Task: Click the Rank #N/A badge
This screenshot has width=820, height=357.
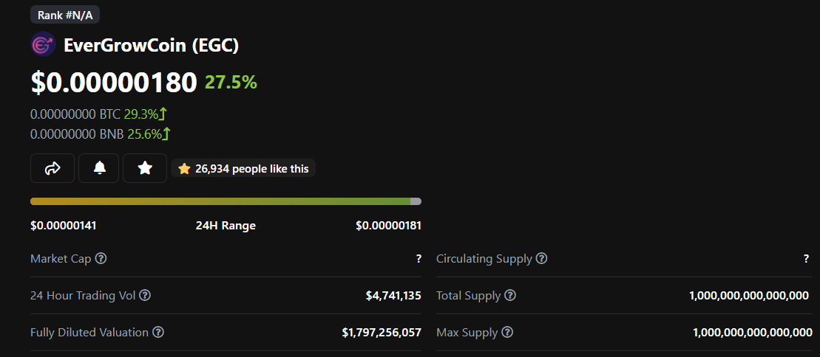Action: tap(65, 15)
